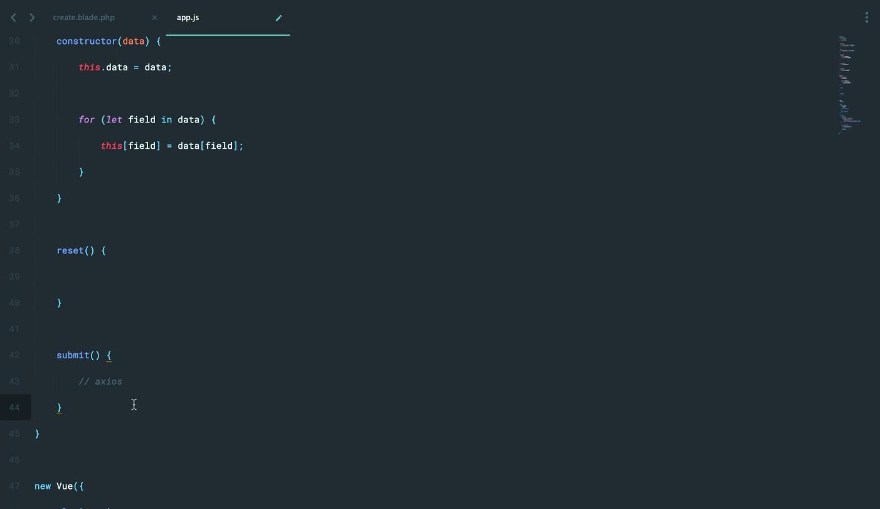Viewport: 880px width, 509px height.
Task: Click the pencil unsaved icon on app.js tab
Action: coord(279,18)
